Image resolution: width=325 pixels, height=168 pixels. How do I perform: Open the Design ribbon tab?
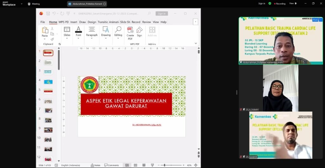coord(92,22)
